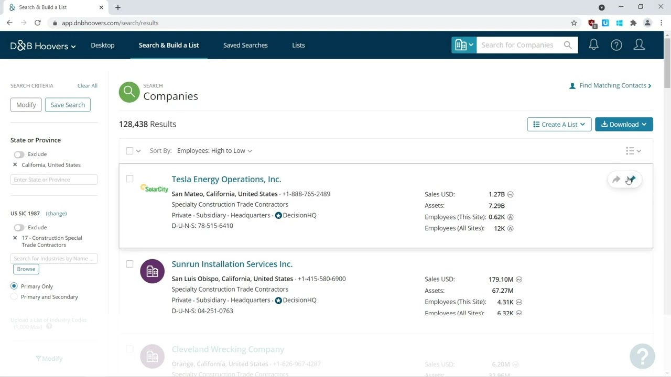Click icon next to Sunrun Sales USD 179.10M
The width and height of the screenshot is (671, 377).
coord(518,279)
